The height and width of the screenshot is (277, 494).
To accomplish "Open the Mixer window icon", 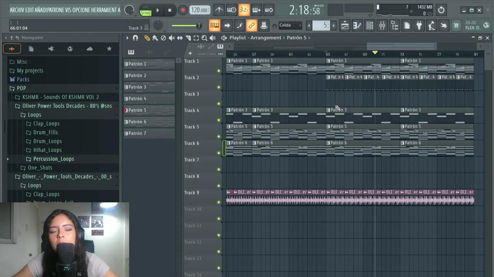I will point(382,25).
